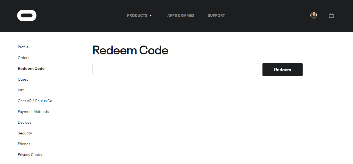Open the Privacy Center link
The height and width of the screenshot is (164, 353).
click(30, 155)
